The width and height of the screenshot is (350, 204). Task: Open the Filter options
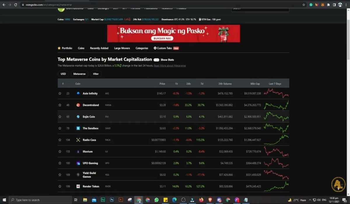[x=96, y=74]
